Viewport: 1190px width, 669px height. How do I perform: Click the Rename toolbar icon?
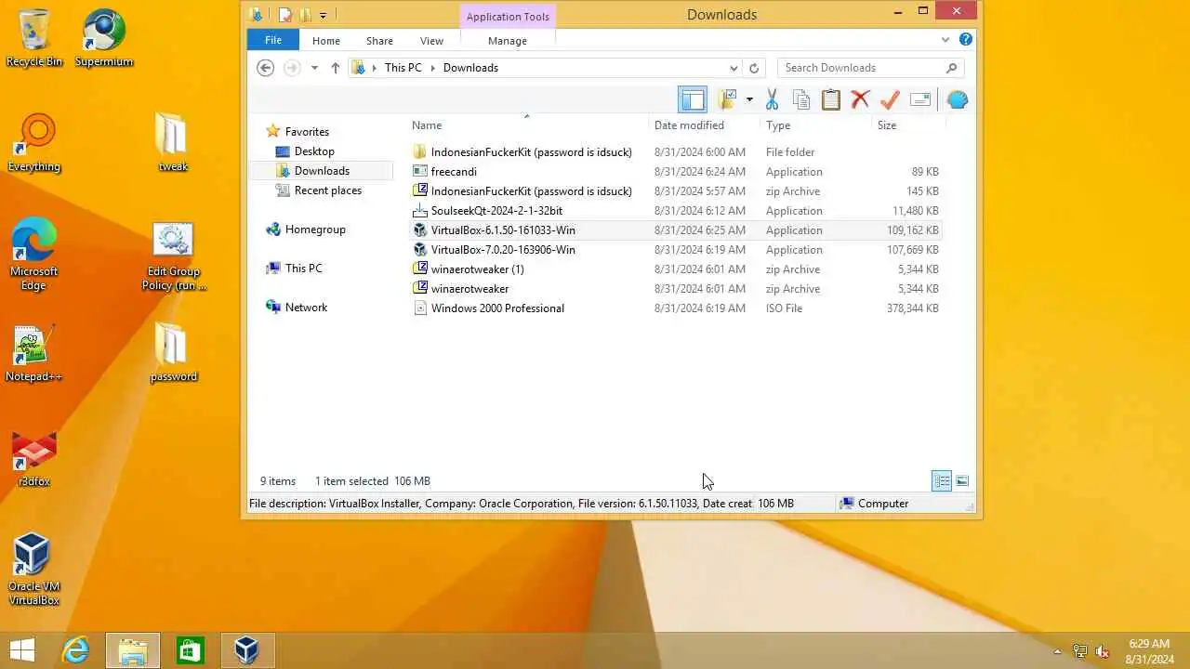pos(920,99)
